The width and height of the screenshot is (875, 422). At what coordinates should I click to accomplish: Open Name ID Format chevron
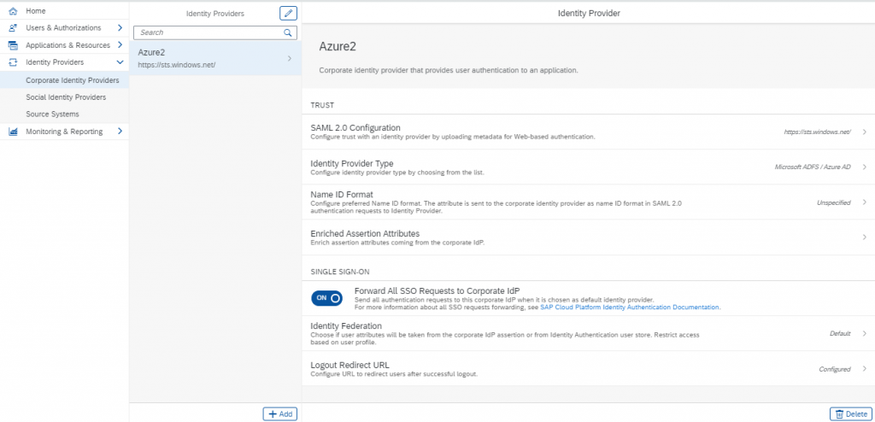[x=865, y=202]
